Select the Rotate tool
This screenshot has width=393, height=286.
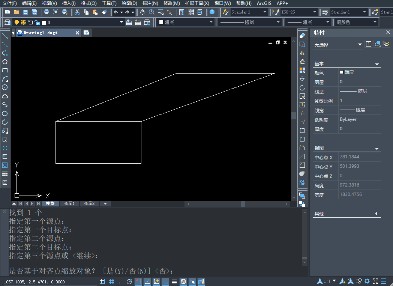coord(302,87)
